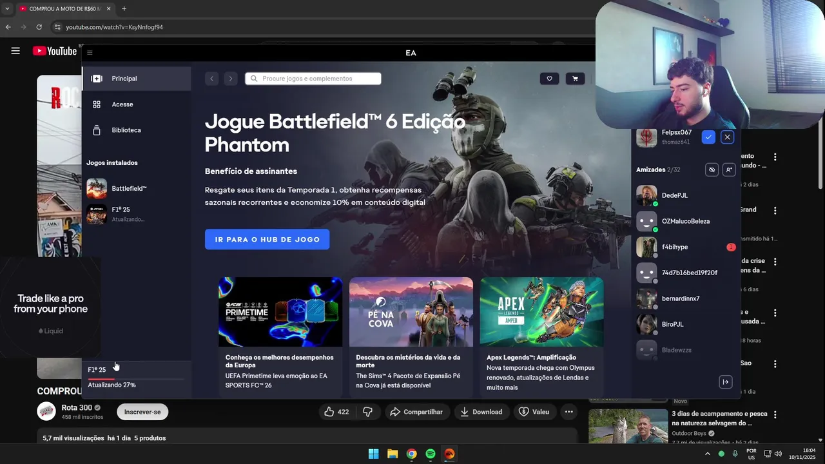Go back with the EA navigation arrow
Screen dimensions: 825x464
pyautogui.click(x=211, y=79)
